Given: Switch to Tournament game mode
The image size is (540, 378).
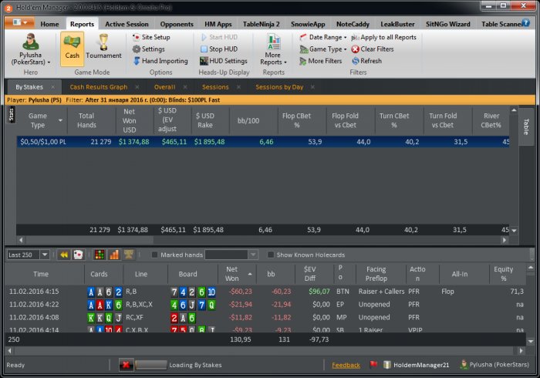Looking at the screenshot, I should pos(103,49).
